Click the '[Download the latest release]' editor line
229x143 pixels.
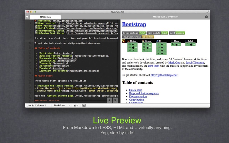(76, 86)
